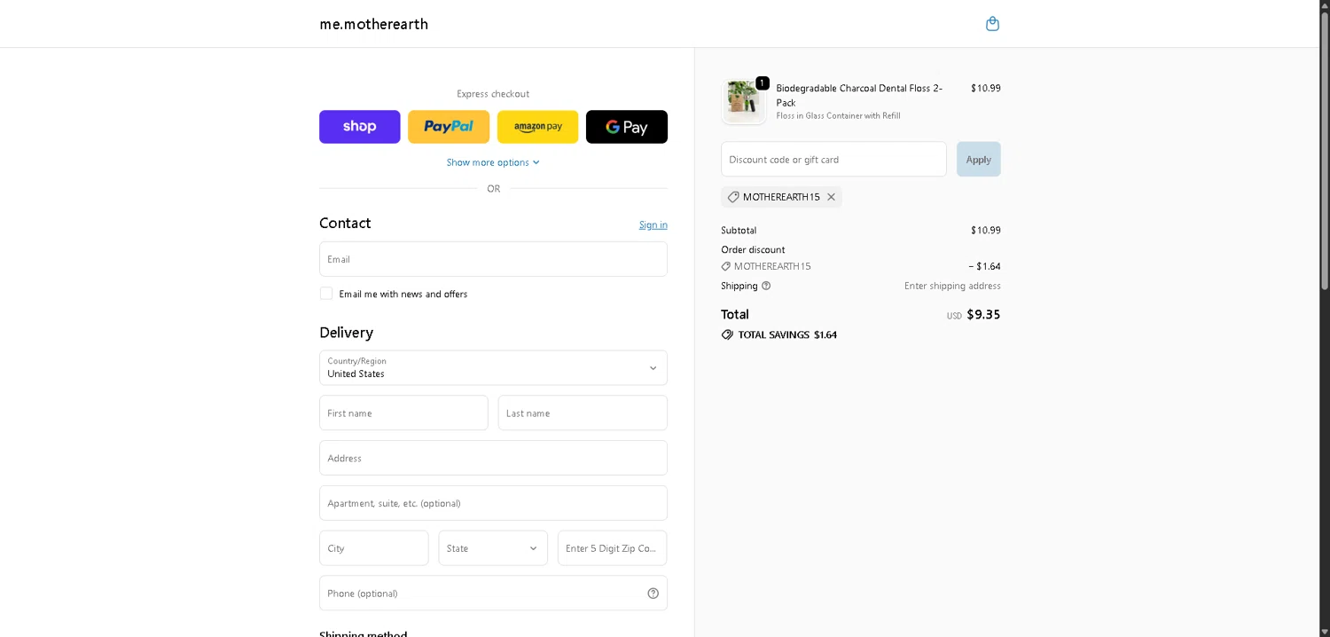This screenshot has width=1330, height=637.
Task: Open the shopping bag cart icon
Action: point(992,24)
